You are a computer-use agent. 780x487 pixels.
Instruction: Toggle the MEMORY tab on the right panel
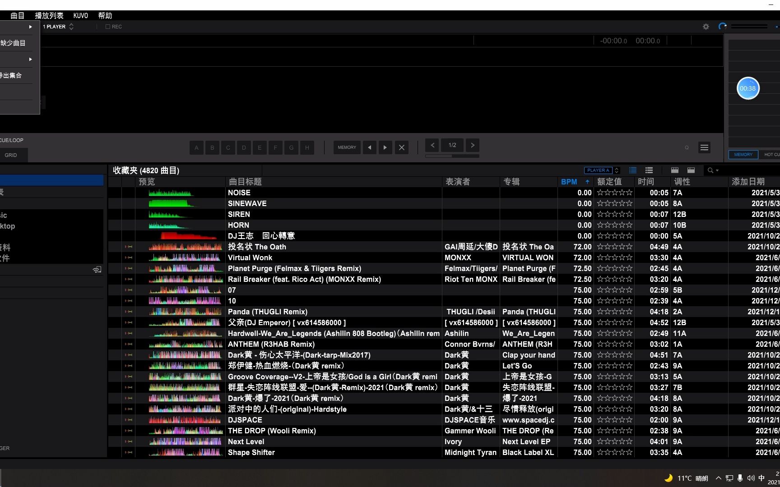tap(743, 154)
